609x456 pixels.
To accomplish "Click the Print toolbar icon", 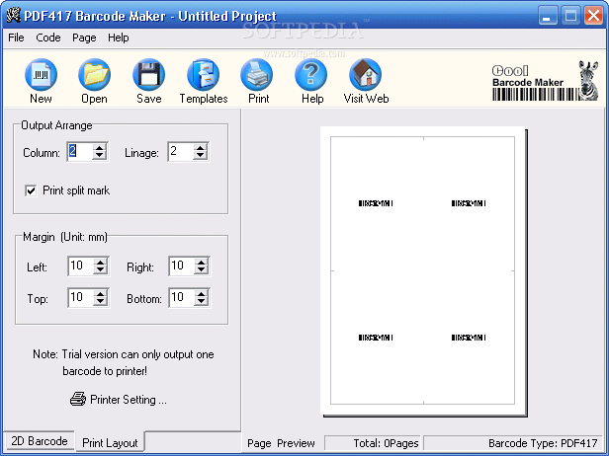I will 257,74.
